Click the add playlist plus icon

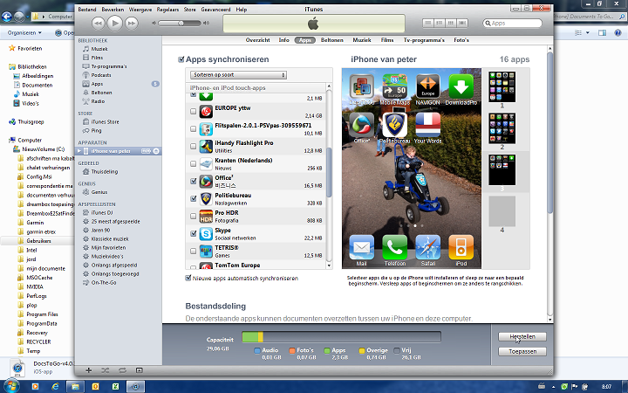pos(88,370)
